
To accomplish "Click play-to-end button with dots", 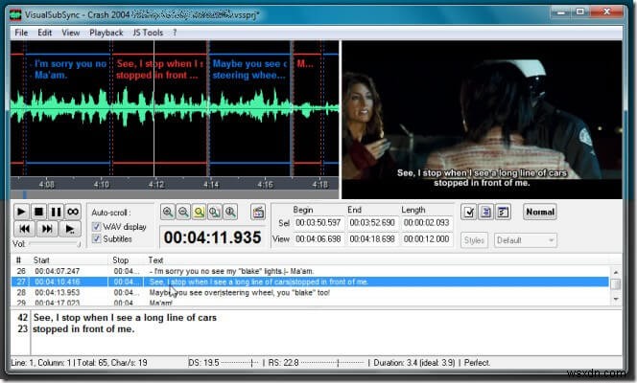I will [70, 229].
